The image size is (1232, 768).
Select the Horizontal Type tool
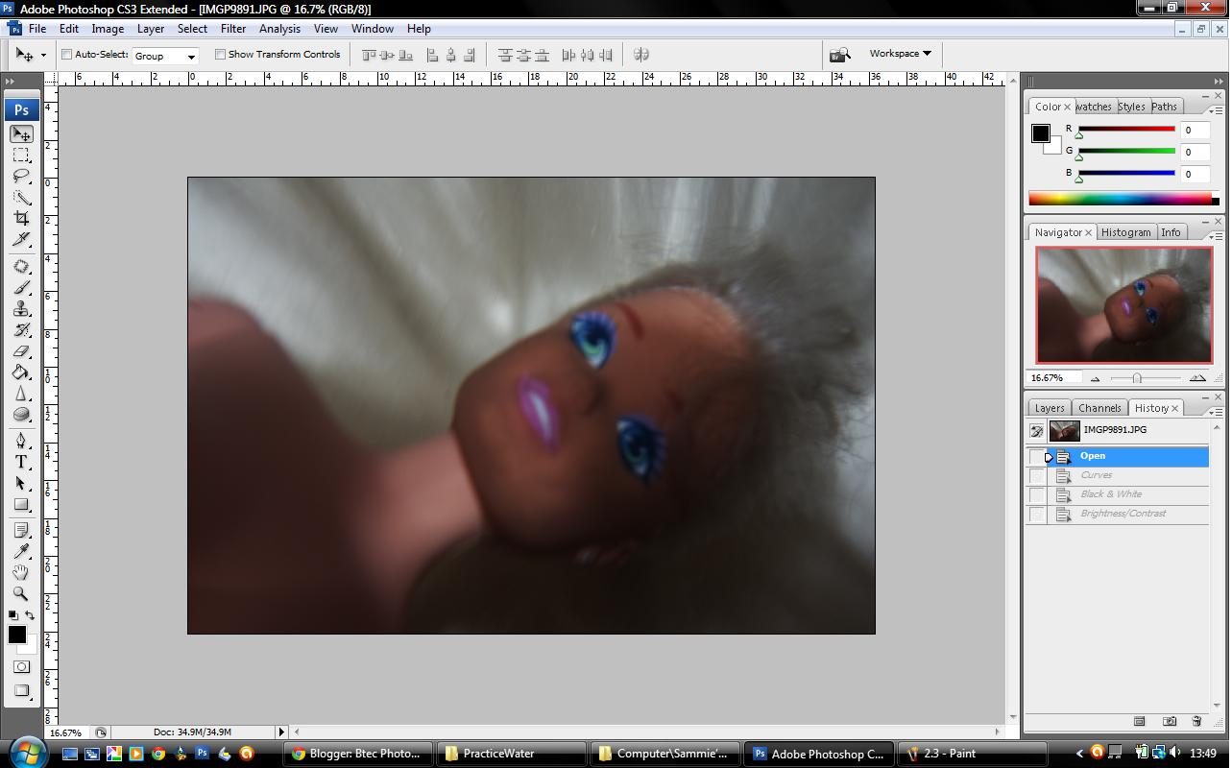click(21, 462)
